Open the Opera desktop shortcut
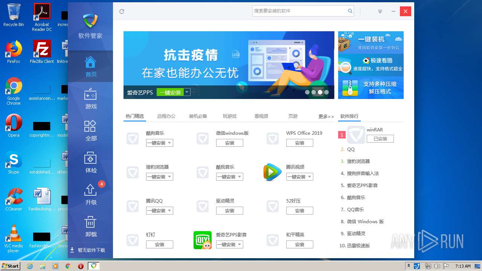 tap(14, 126)
